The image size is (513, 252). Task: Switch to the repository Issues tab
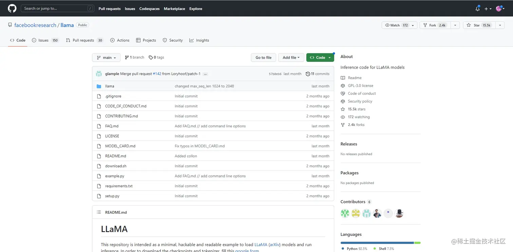[x=45, y=40]
